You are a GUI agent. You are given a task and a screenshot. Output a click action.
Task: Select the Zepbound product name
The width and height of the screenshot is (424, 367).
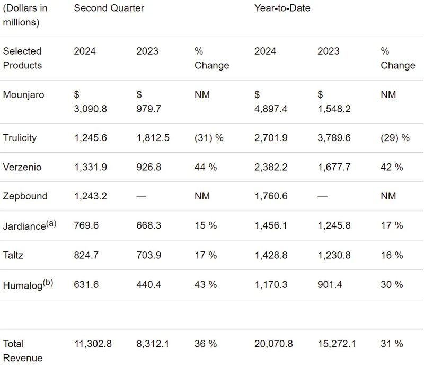[25, 196]
